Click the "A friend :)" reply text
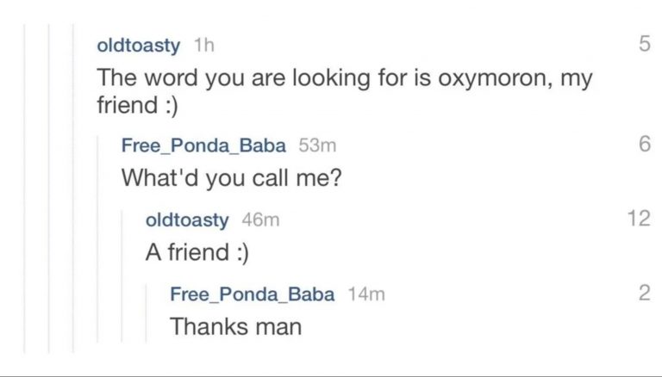The height and width of the screenshot is (377, 662). (x=199, y=252)
